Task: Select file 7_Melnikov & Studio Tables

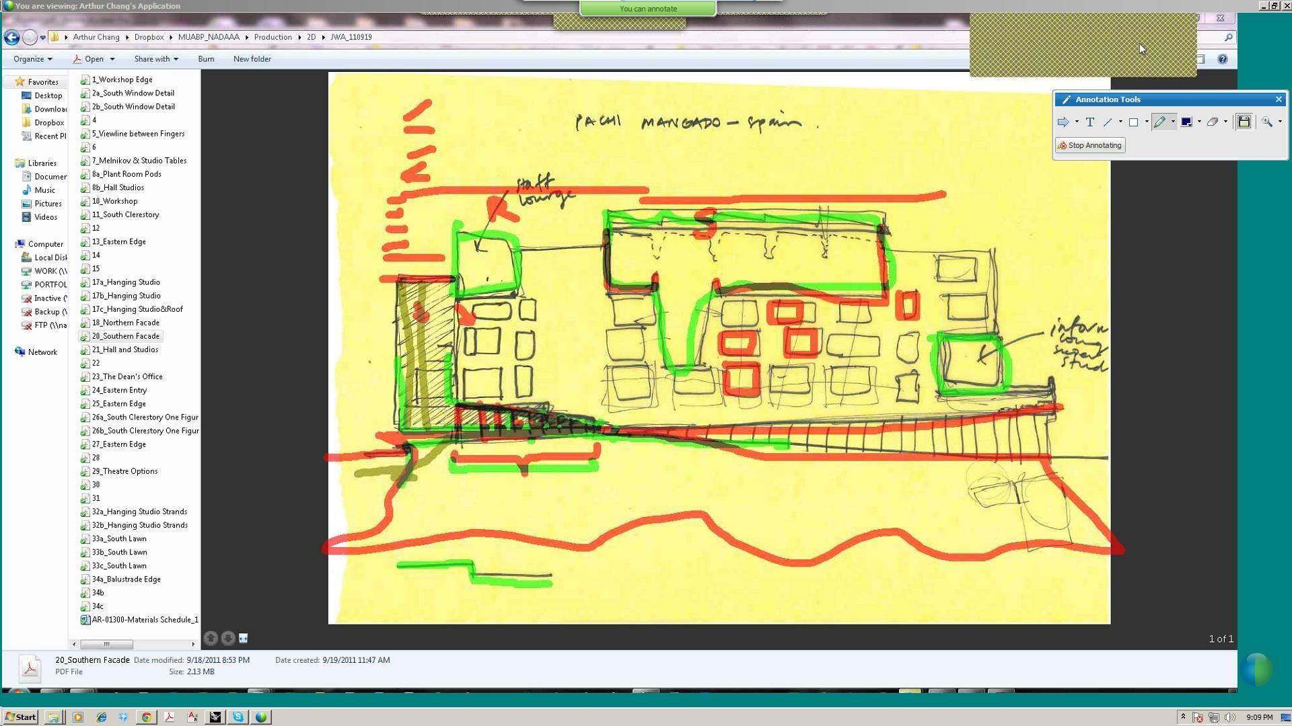Action: tap(134, 161)
